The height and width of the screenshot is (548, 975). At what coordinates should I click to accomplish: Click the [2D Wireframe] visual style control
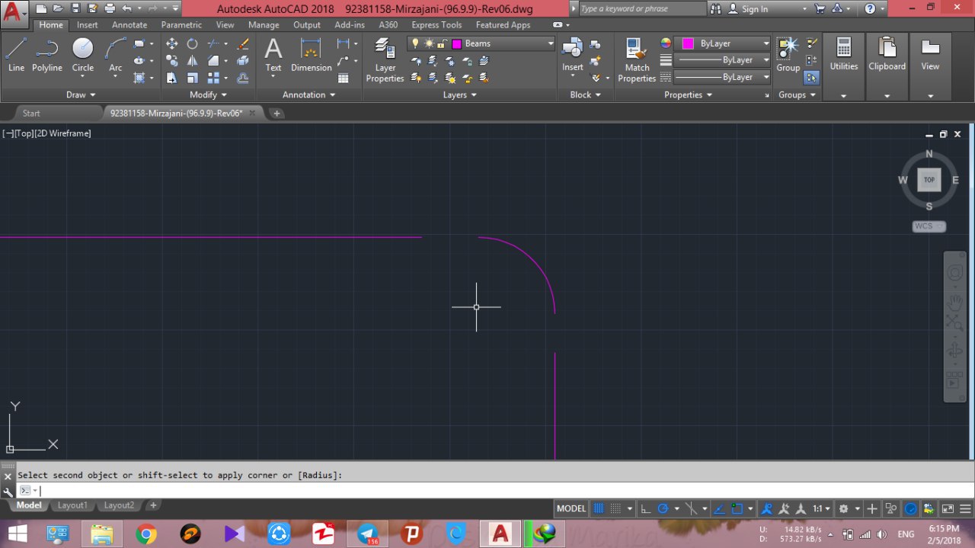(62, 133)
